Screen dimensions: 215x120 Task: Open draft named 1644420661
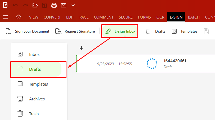(x=175, y=61)
